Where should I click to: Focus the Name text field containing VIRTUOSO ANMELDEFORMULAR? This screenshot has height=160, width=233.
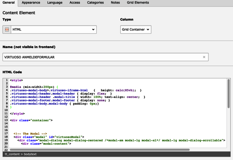click(101, 57)
